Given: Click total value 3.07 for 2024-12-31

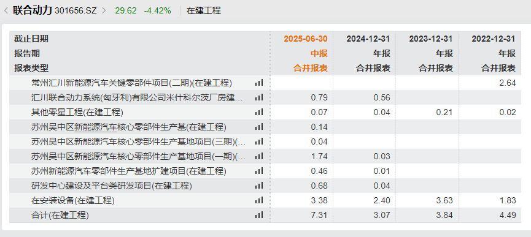Looking at the screenshot, I should click(382, 215).
